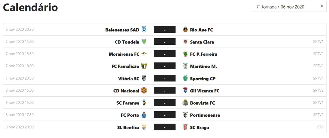Click the SC Braga crest

(x=185, y=127)
